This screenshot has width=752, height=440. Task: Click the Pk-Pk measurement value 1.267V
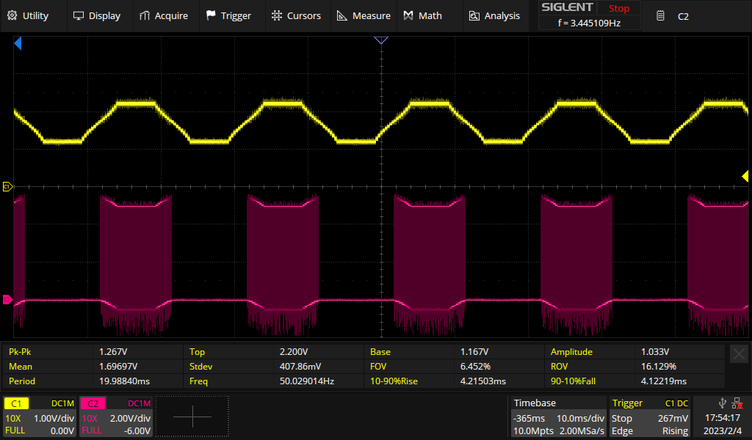tap(113, 351)
